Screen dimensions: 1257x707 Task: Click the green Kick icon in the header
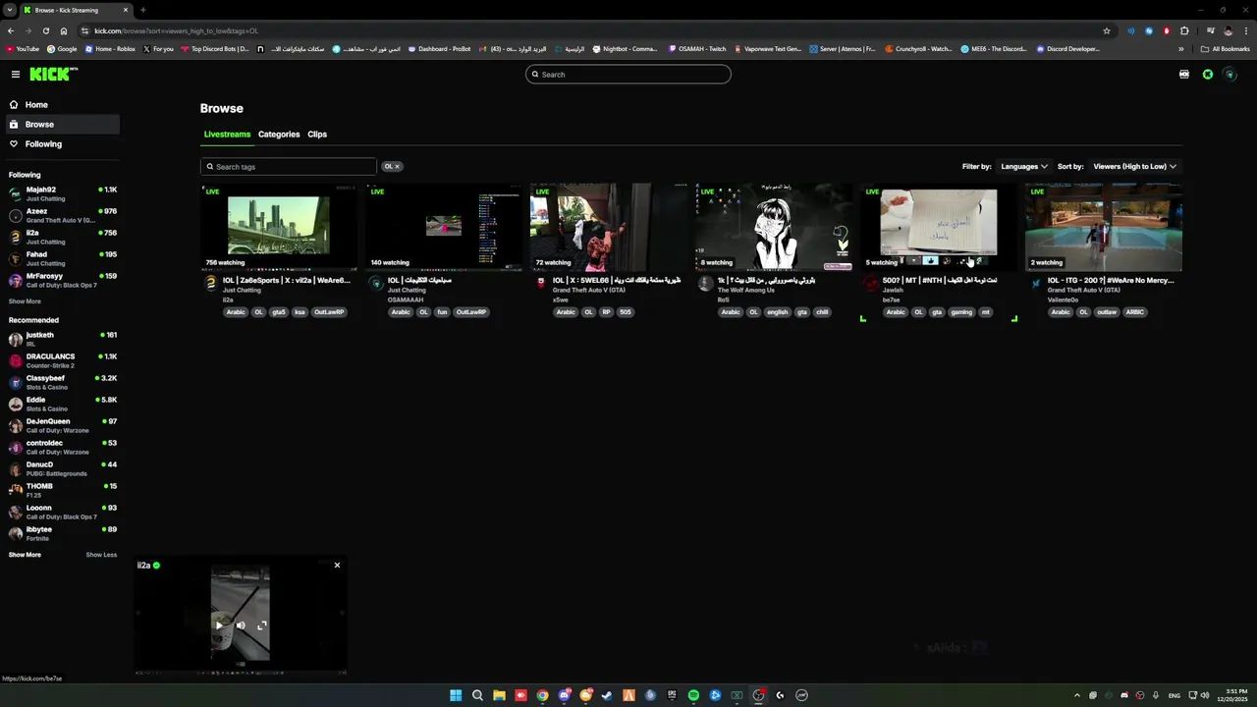coord(1208,75)
